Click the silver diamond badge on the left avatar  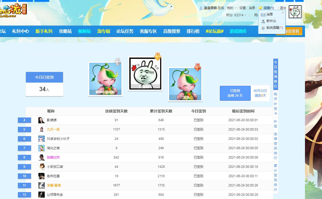click(x=118, y=62)
